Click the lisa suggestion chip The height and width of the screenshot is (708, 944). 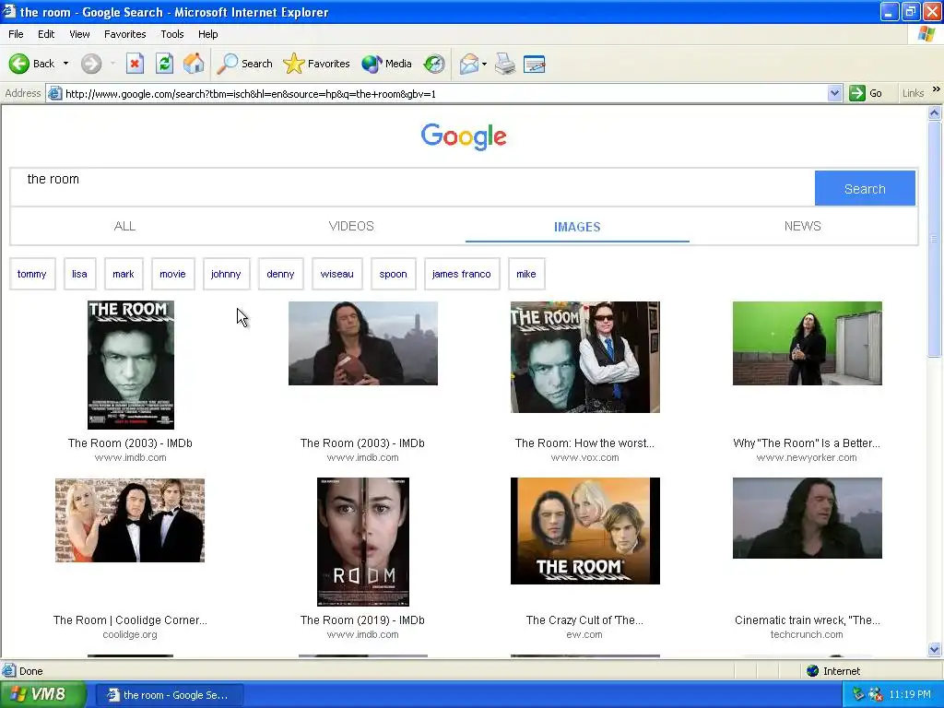[79, 274]
